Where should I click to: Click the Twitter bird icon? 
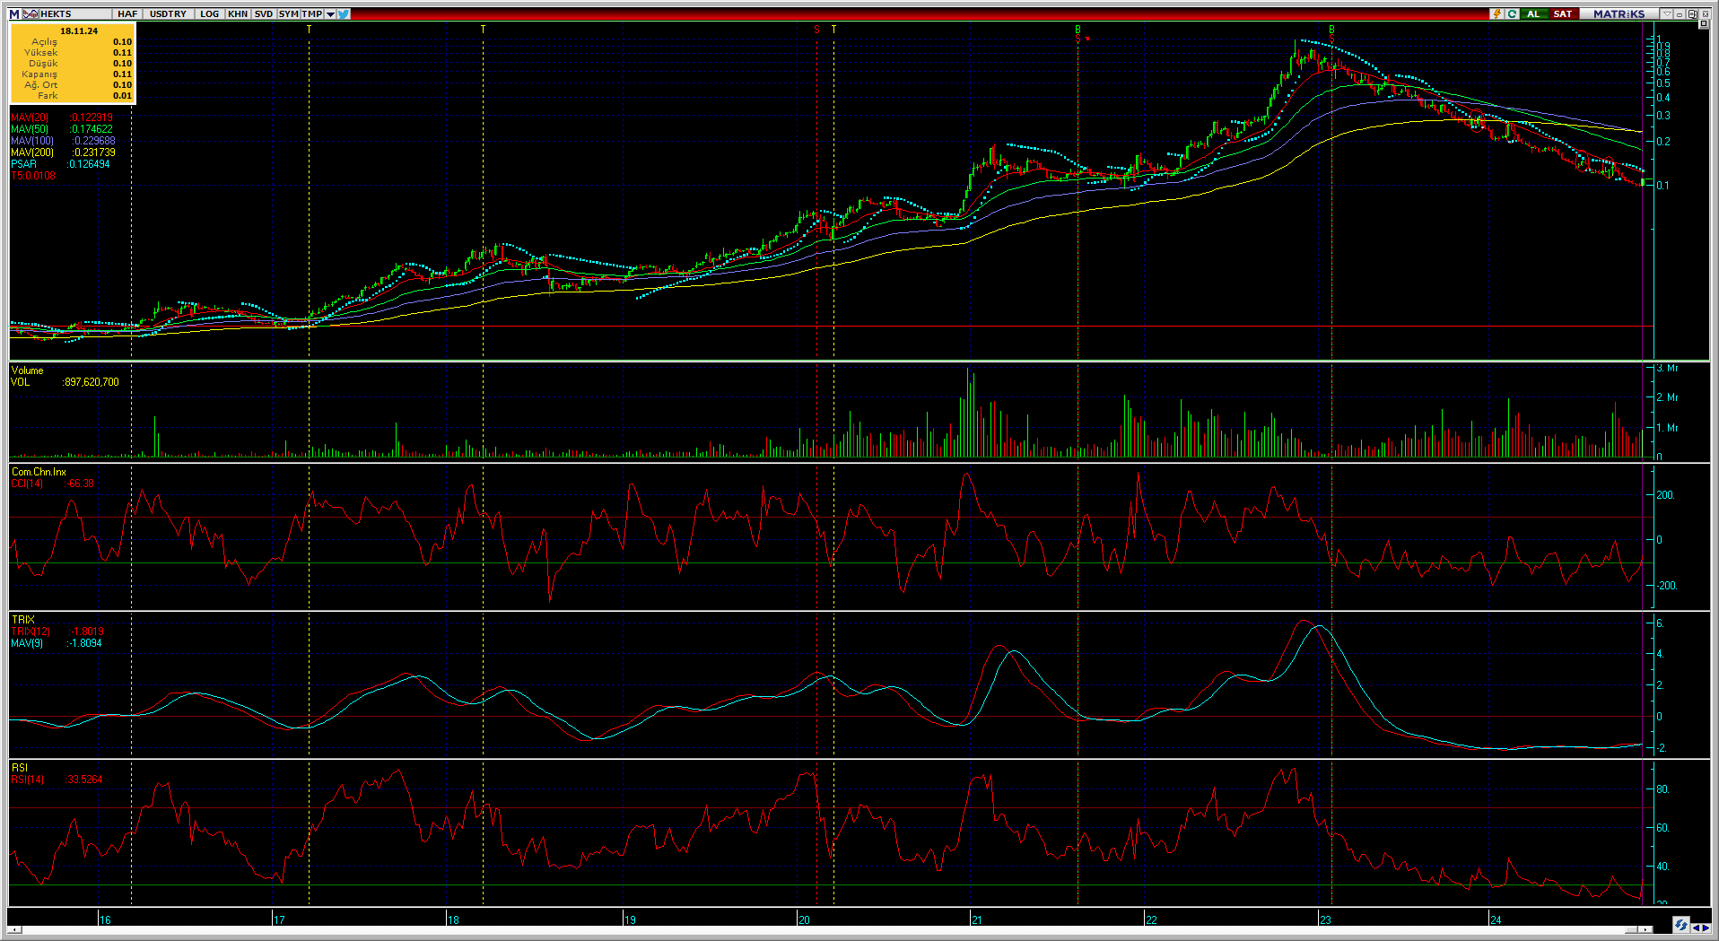tap(344, 13)
